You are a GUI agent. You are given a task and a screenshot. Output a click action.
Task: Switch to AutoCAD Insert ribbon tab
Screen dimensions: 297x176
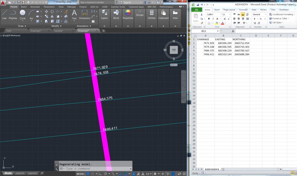point(24,7)
